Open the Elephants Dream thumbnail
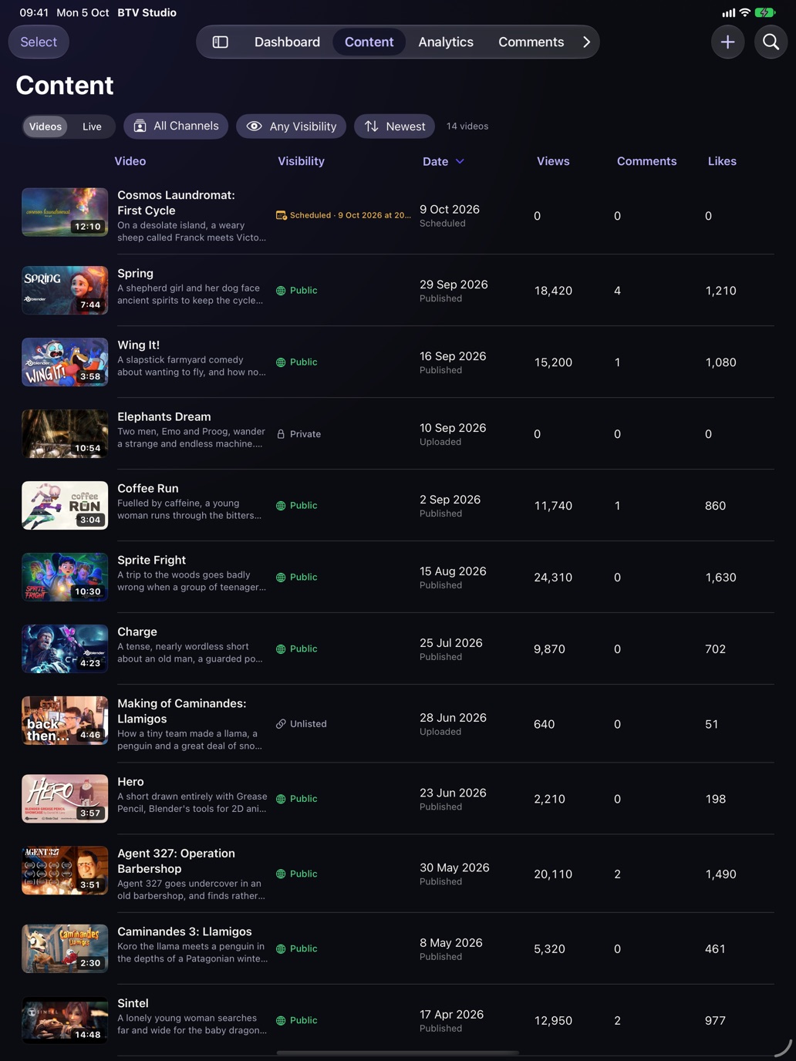 pos(65,434)
